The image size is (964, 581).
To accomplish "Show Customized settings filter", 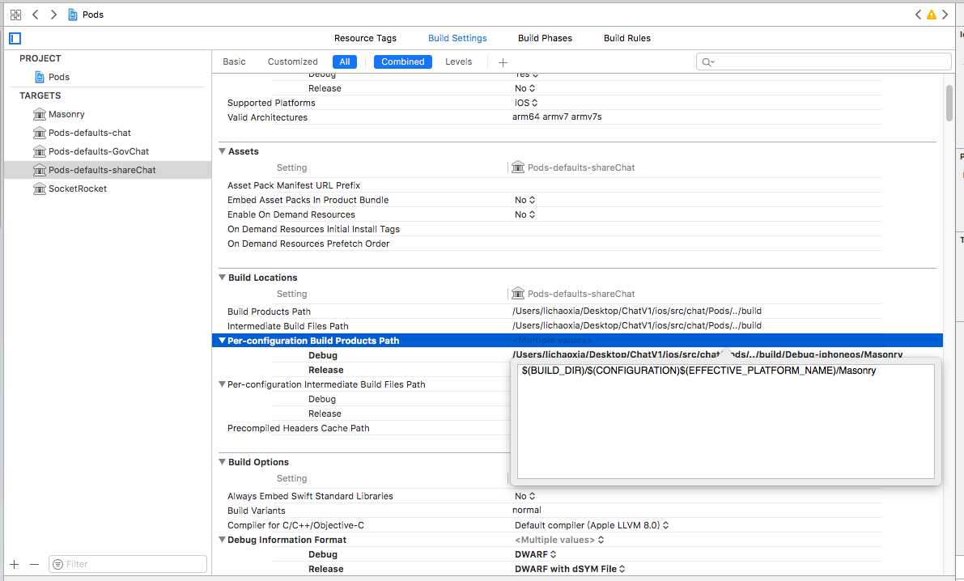I will point(293,62).
